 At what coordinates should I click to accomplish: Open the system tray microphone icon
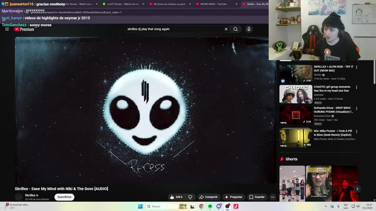click(x=338, y=206)
